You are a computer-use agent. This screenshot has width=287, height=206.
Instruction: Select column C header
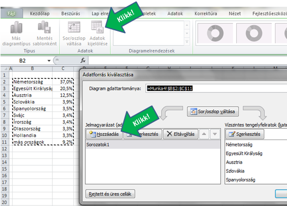(x=63, y=68)
